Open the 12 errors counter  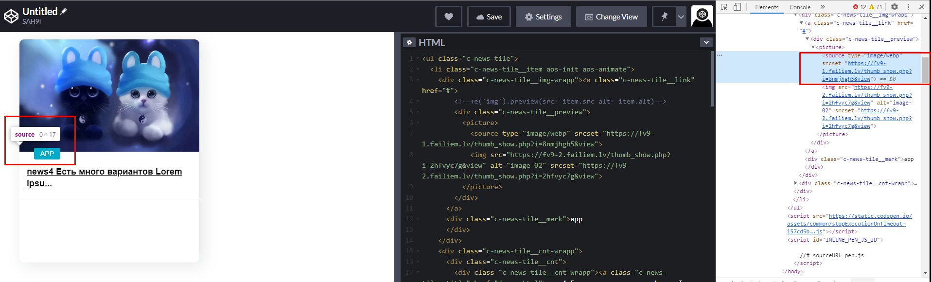(x=860, y=7)
